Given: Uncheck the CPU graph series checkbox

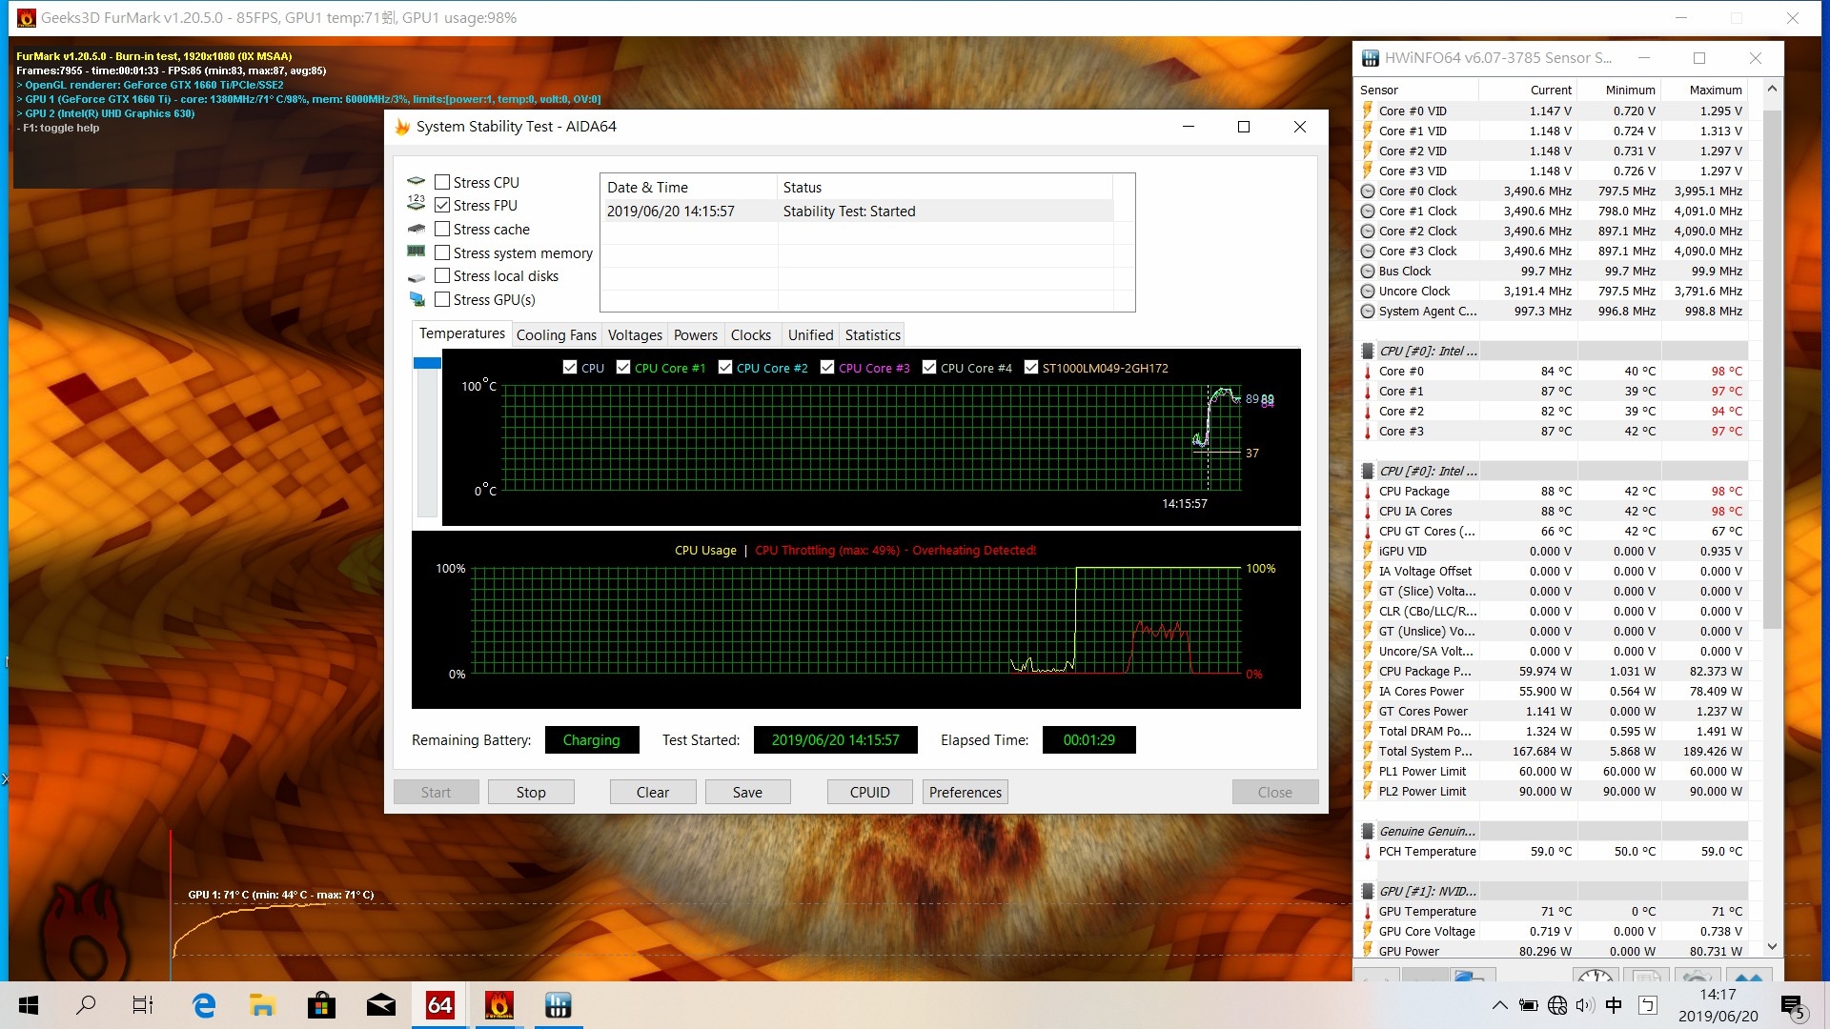Looking at the screenshot, I should pyautogui.click(x=570, y=367).
